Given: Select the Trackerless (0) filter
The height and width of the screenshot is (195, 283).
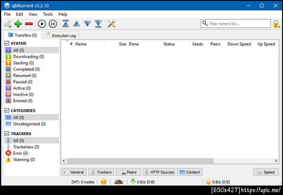Looking at the screenshot, I should pyautogui.click(x=32, y=147).
